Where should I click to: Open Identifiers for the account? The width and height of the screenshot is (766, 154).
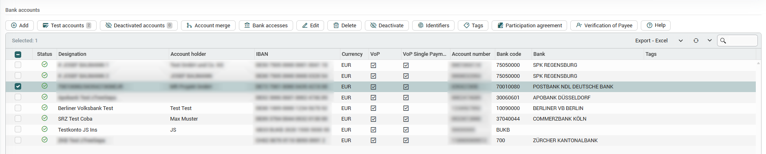[433, 25]
